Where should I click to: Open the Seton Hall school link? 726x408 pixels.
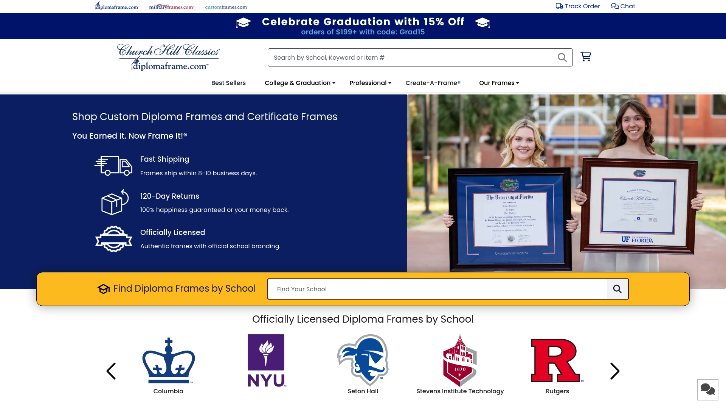pos(363,391)
